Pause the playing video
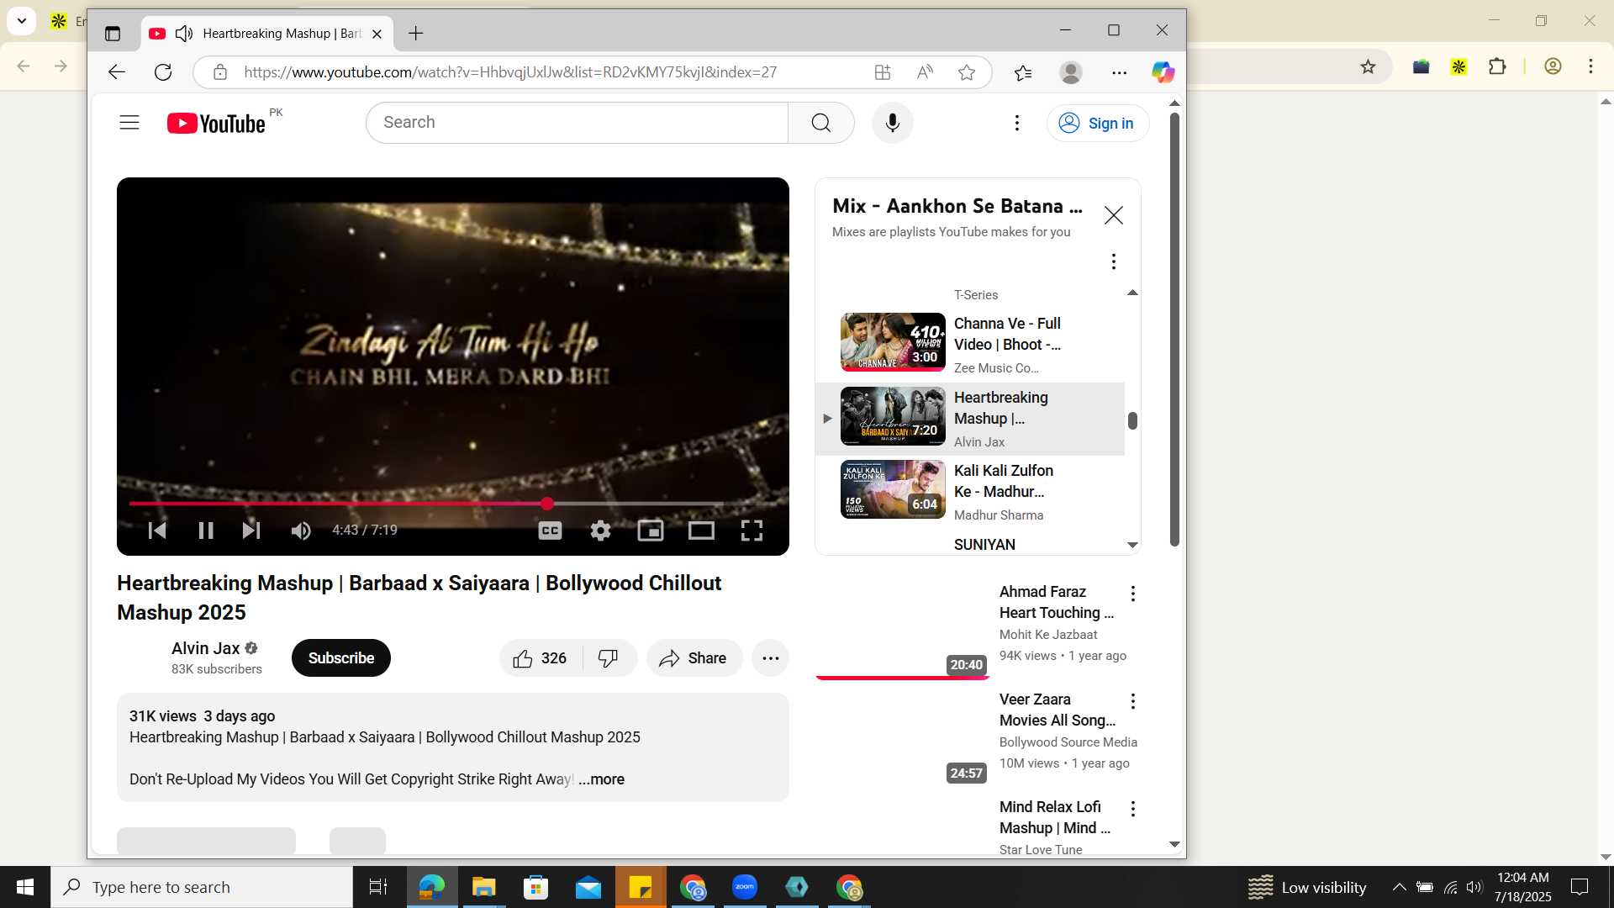The height and width of the screenshot is (908, 1614). point(206,531)
